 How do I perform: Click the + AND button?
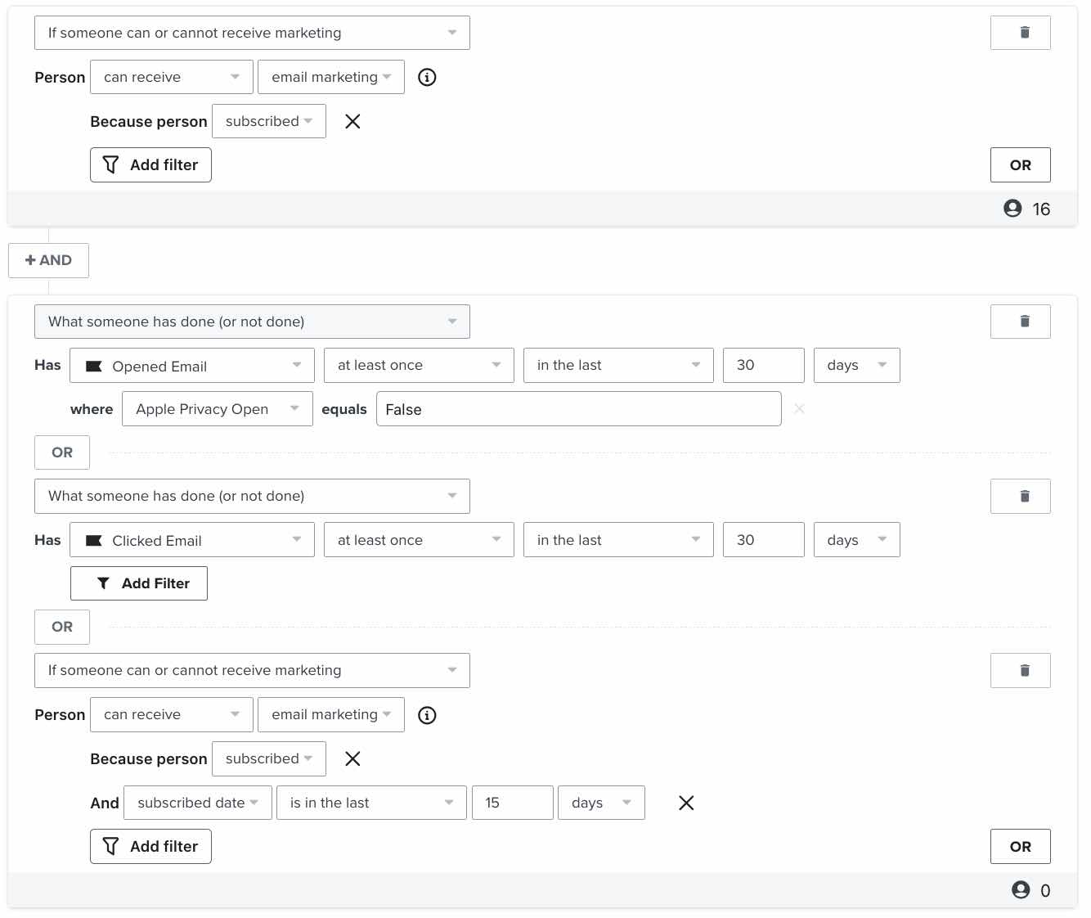tap(48, 260)
